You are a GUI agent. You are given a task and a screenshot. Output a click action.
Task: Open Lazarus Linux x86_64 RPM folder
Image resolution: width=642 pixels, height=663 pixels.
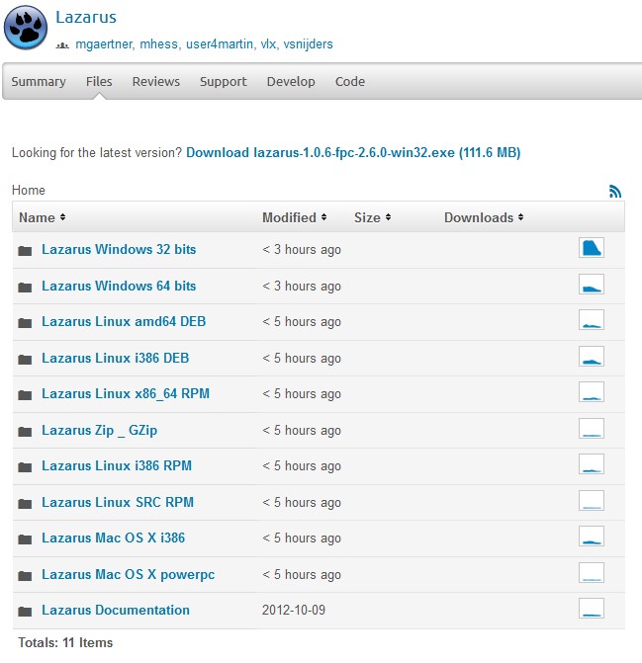pos(126,393)
